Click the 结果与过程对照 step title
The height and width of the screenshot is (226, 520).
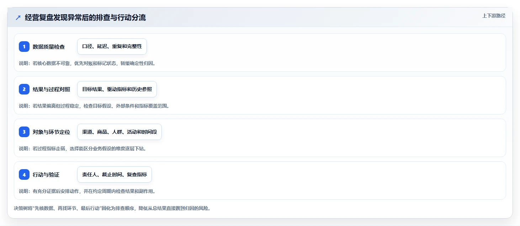(51, 89)
